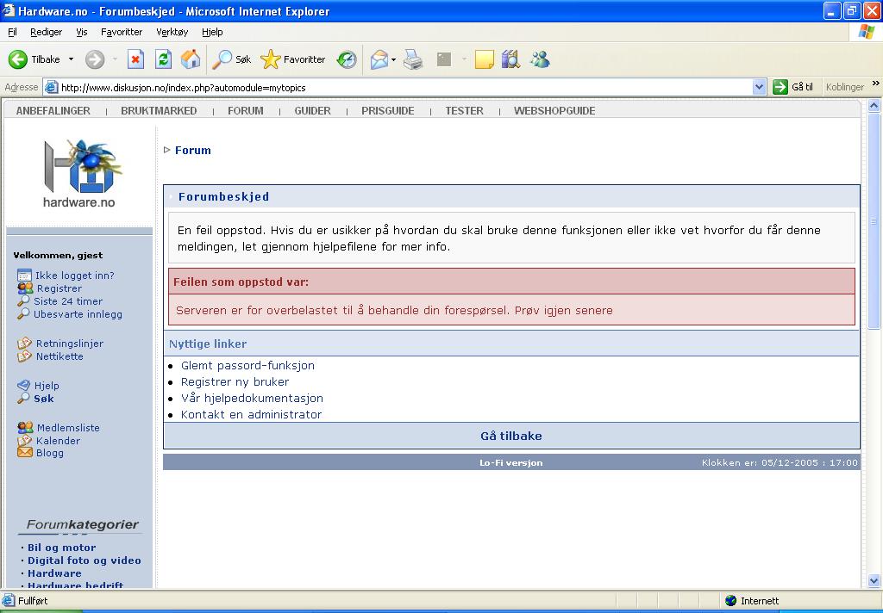Open the Bil og motor category
The height and width of the screenshot is (613, 883).
(61, 548)
